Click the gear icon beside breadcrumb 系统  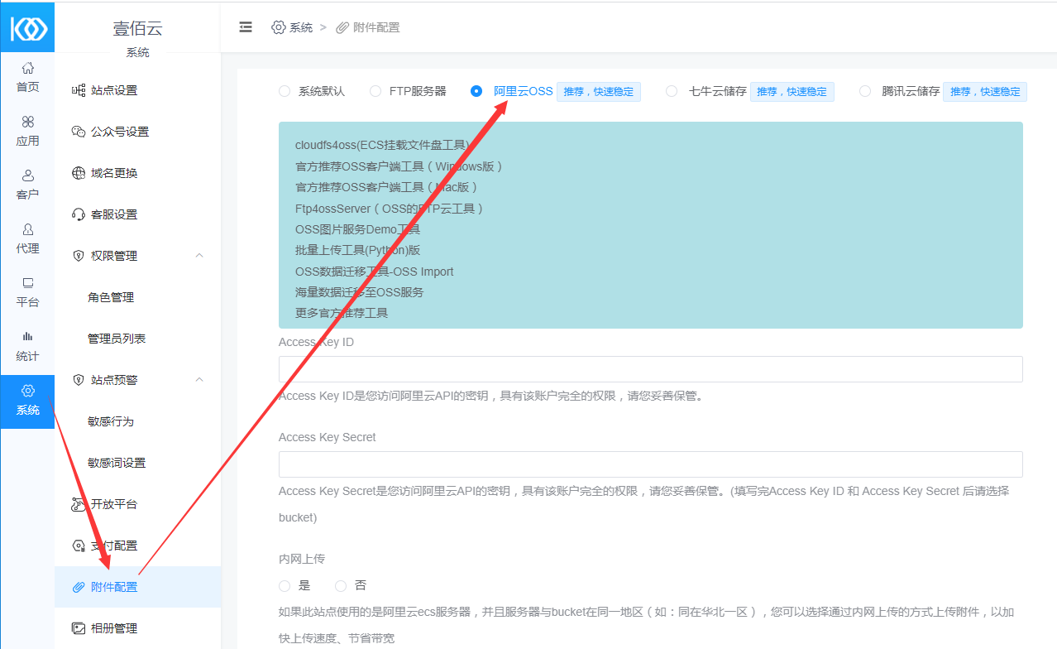pyautogui.click(x=279, y=27)
